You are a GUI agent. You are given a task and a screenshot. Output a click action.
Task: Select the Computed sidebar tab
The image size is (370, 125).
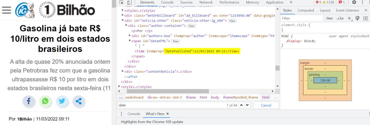(x=305, y=10)
